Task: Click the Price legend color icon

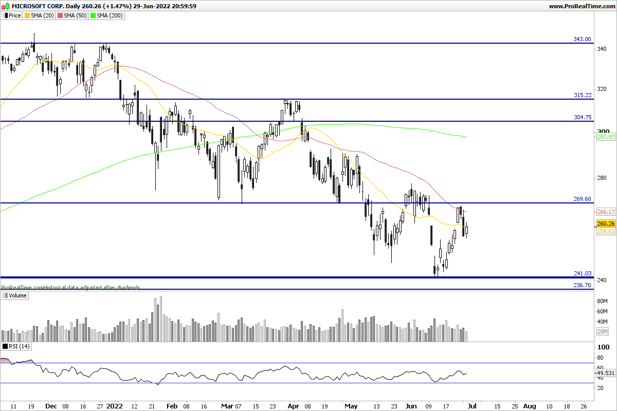Action: [5, 15]
